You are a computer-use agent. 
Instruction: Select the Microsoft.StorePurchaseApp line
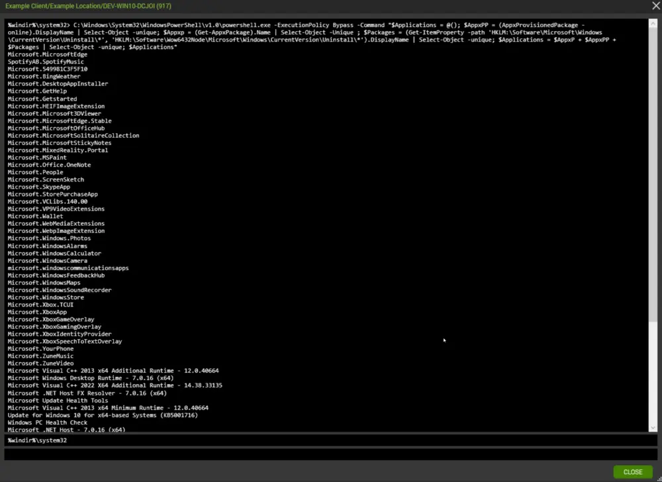click(53, 194)
